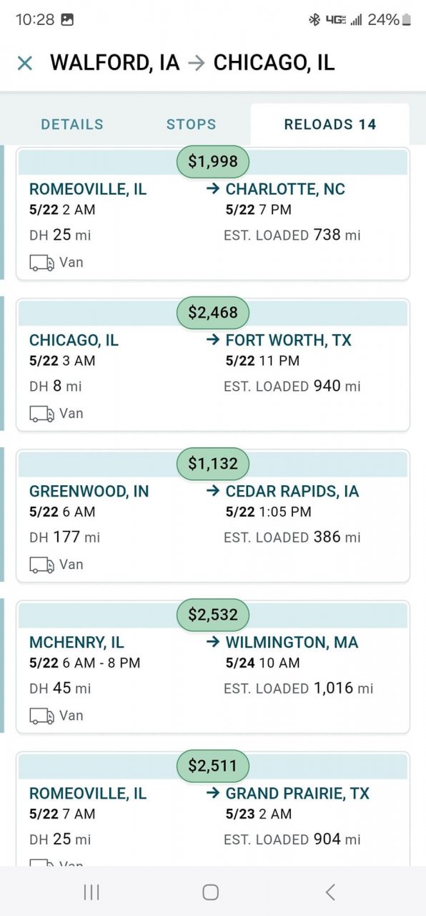Tap the $1,998 rate badge
This screenshot has height=916, width=426.
(x=213, y=162)
